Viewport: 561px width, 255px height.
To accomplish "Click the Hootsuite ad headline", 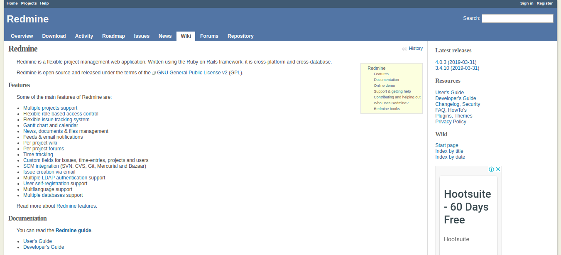I will tap(468, 207).
